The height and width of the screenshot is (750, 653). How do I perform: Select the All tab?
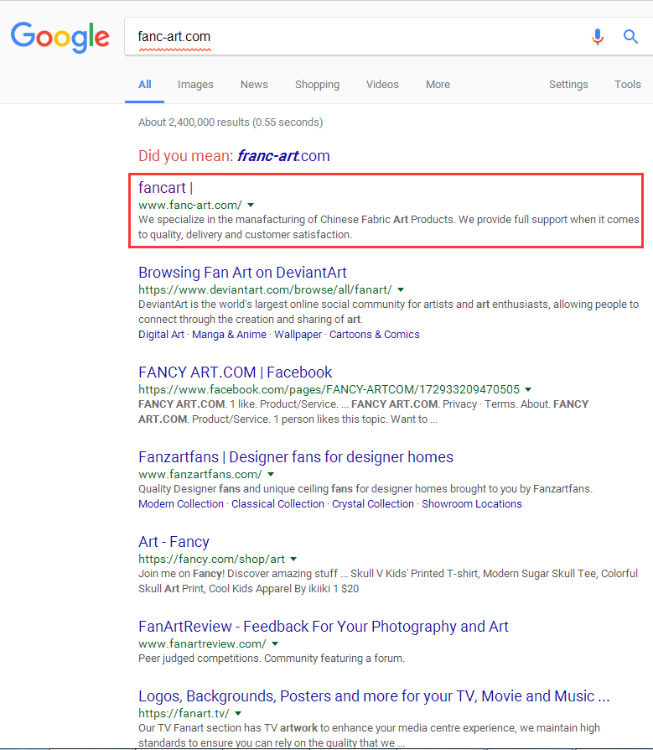(145, 85)
